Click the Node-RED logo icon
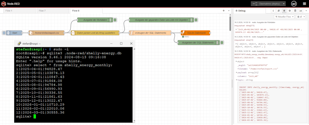309x125 pixels. point(4,4)
